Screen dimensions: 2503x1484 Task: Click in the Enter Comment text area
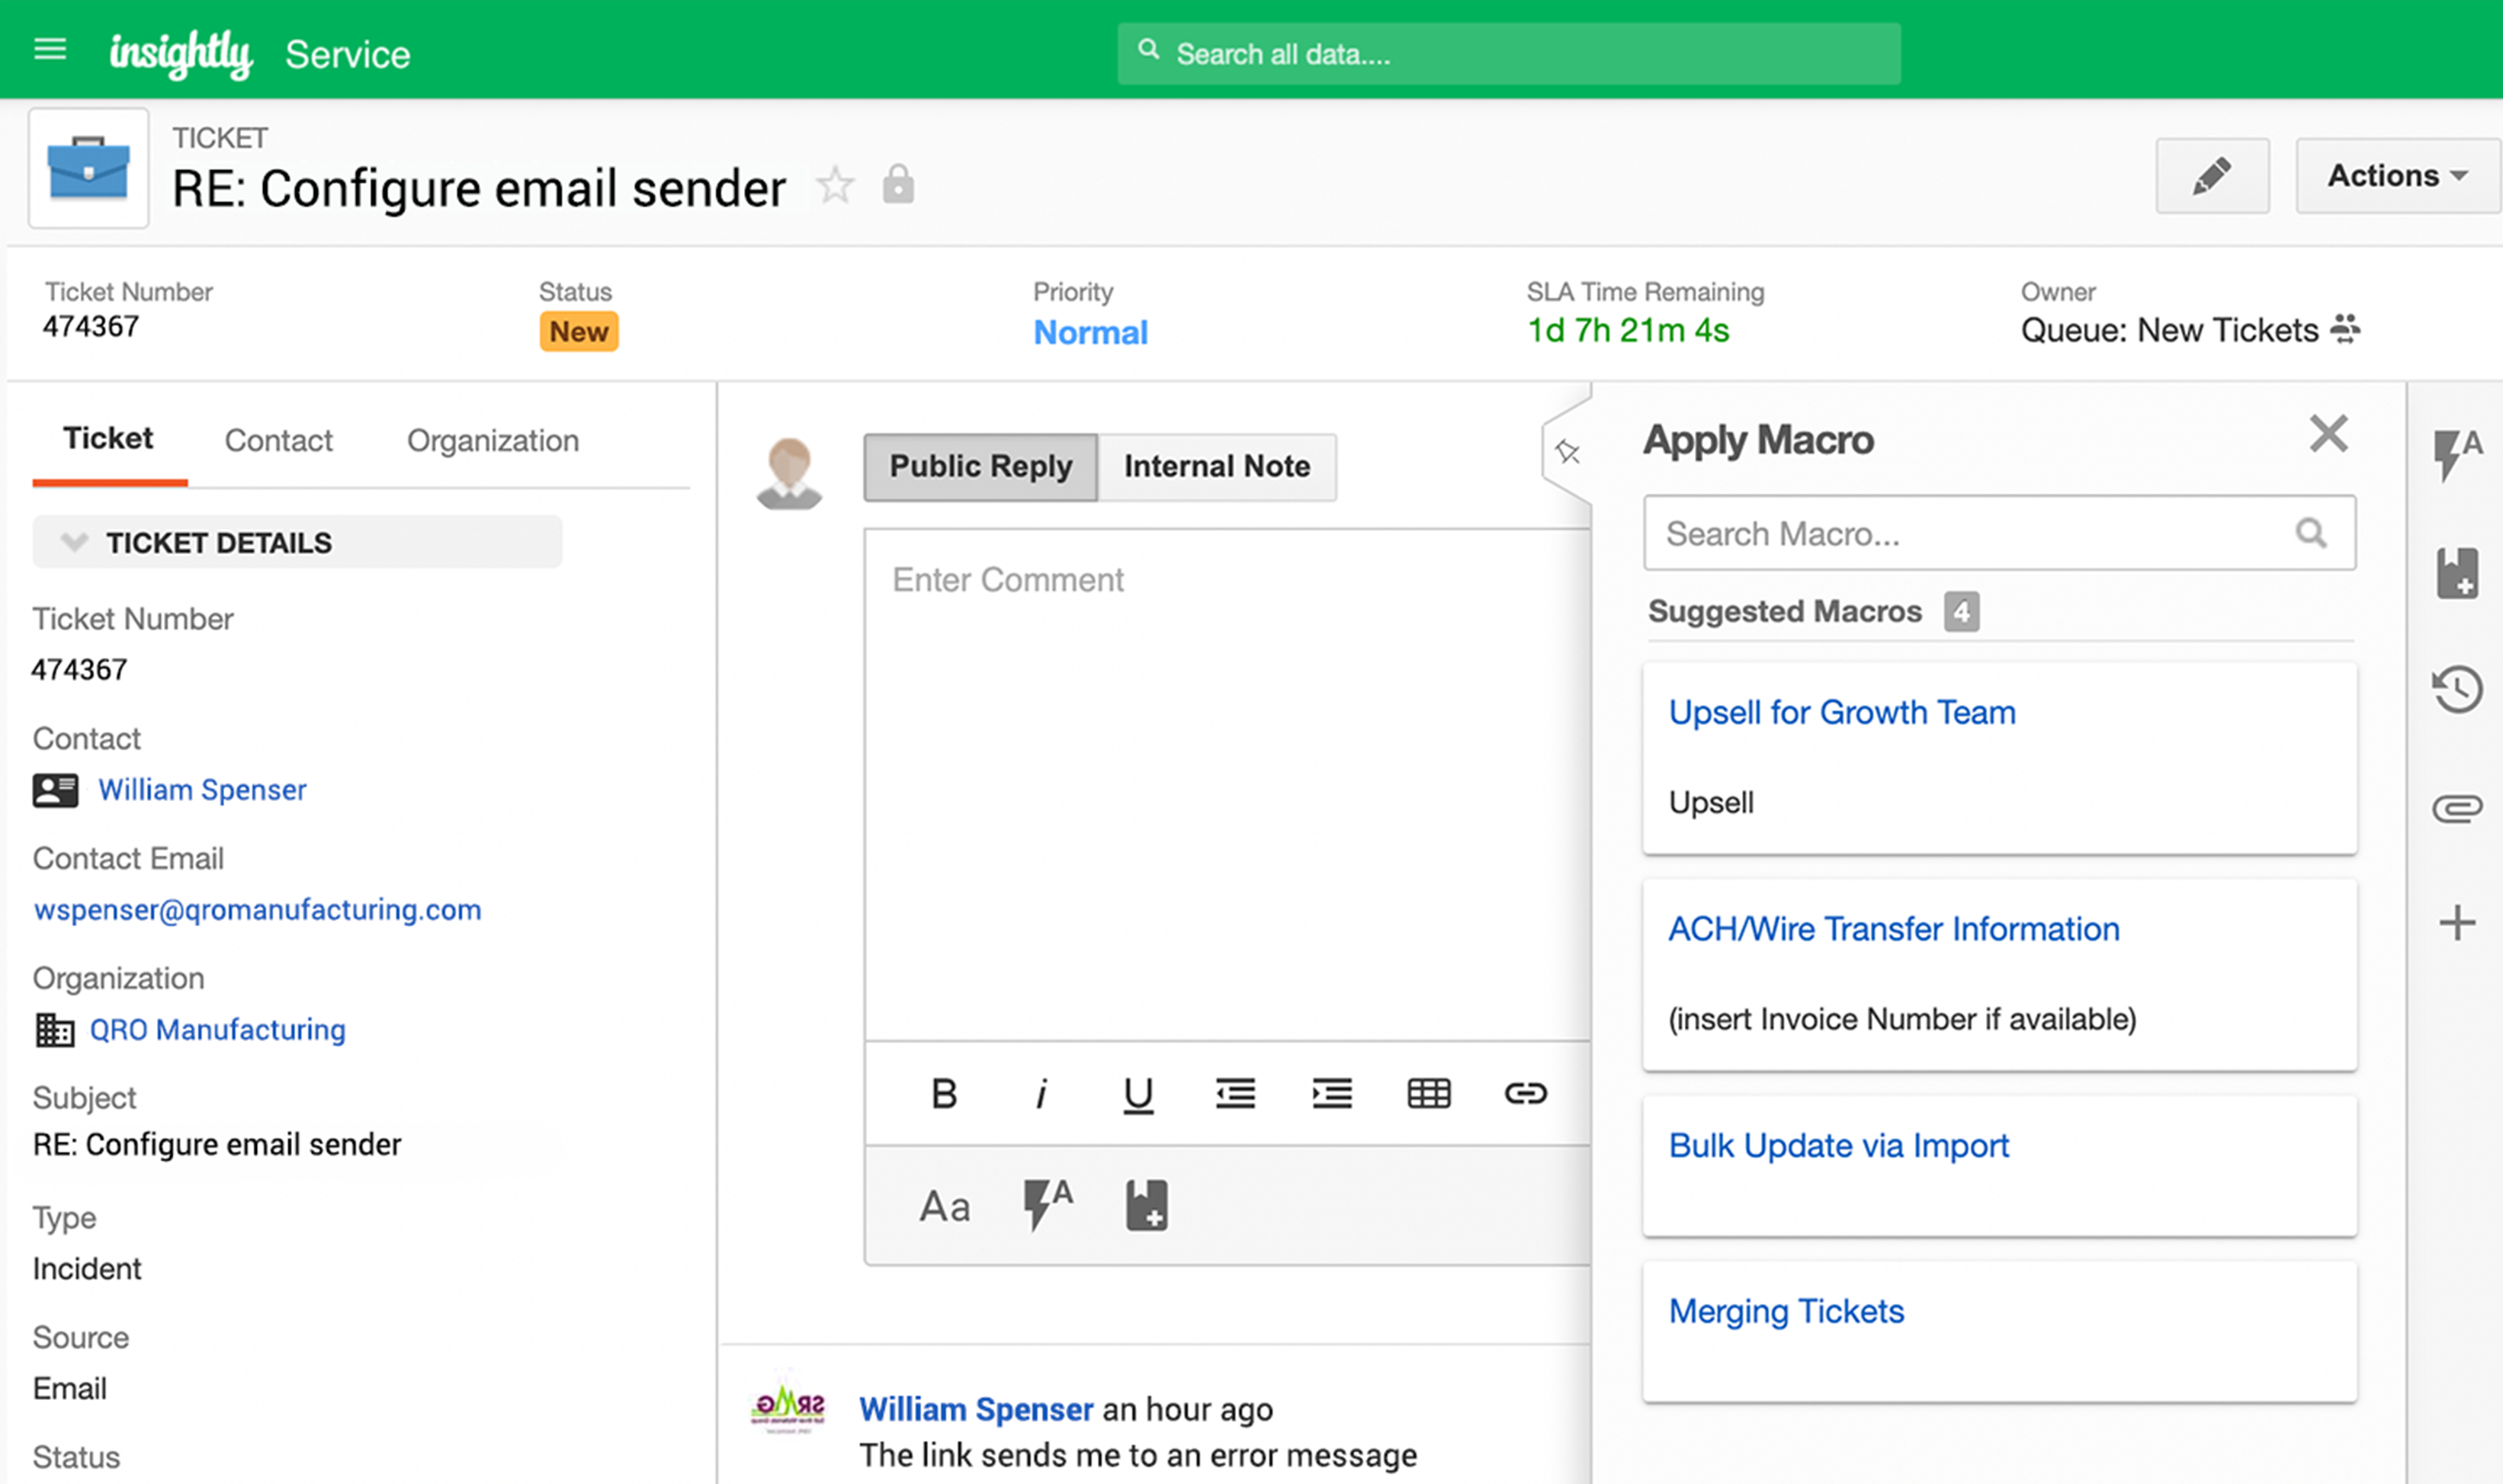1227,785
